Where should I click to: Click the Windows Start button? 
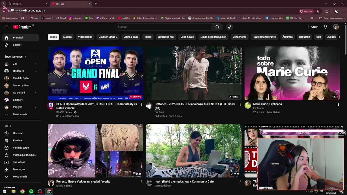4,191
